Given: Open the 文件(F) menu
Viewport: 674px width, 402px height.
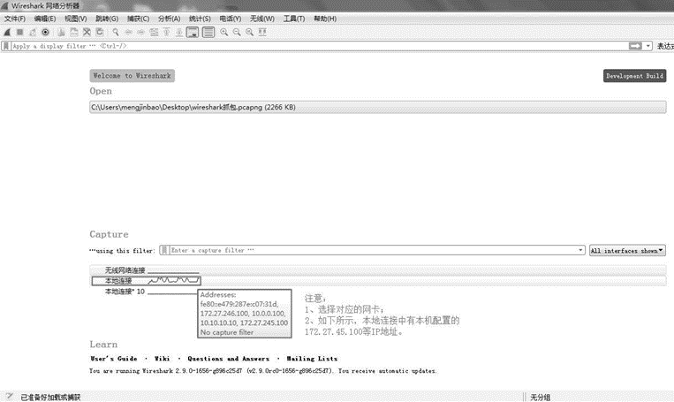Looking at the screenshot, I should pyautogui.click(x=15, y=19).
